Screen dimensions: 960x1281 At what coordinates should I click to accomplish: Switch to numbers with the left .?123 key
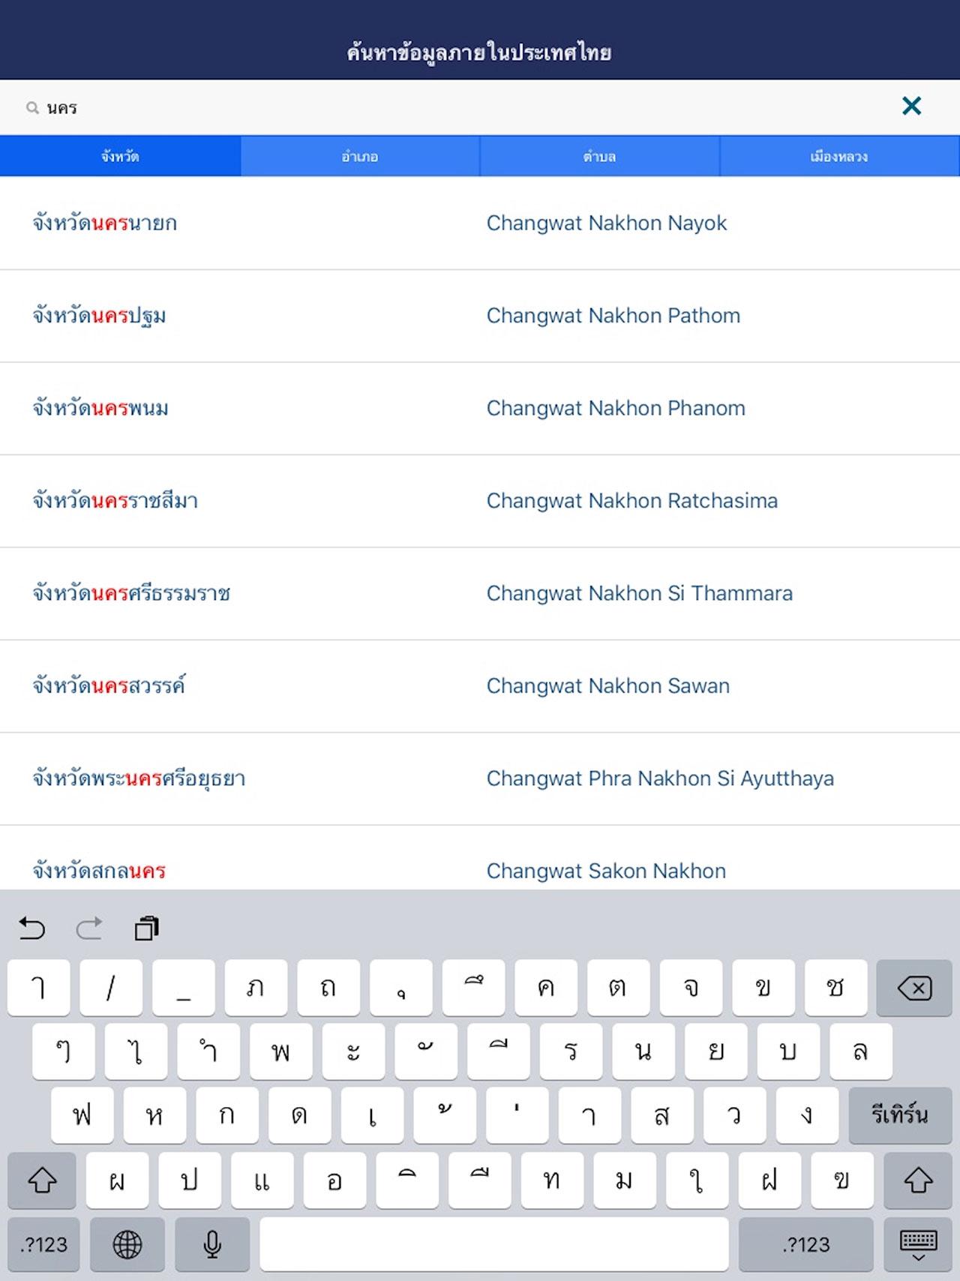44,1244
